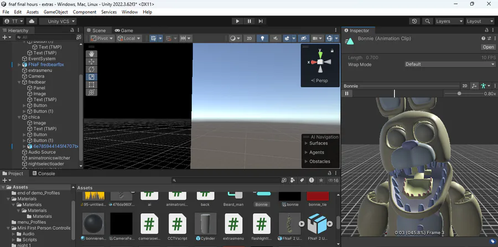Screen dimensions: 498x247
Task: Toggle pivot and bounds display in preview
Action: 474,86
